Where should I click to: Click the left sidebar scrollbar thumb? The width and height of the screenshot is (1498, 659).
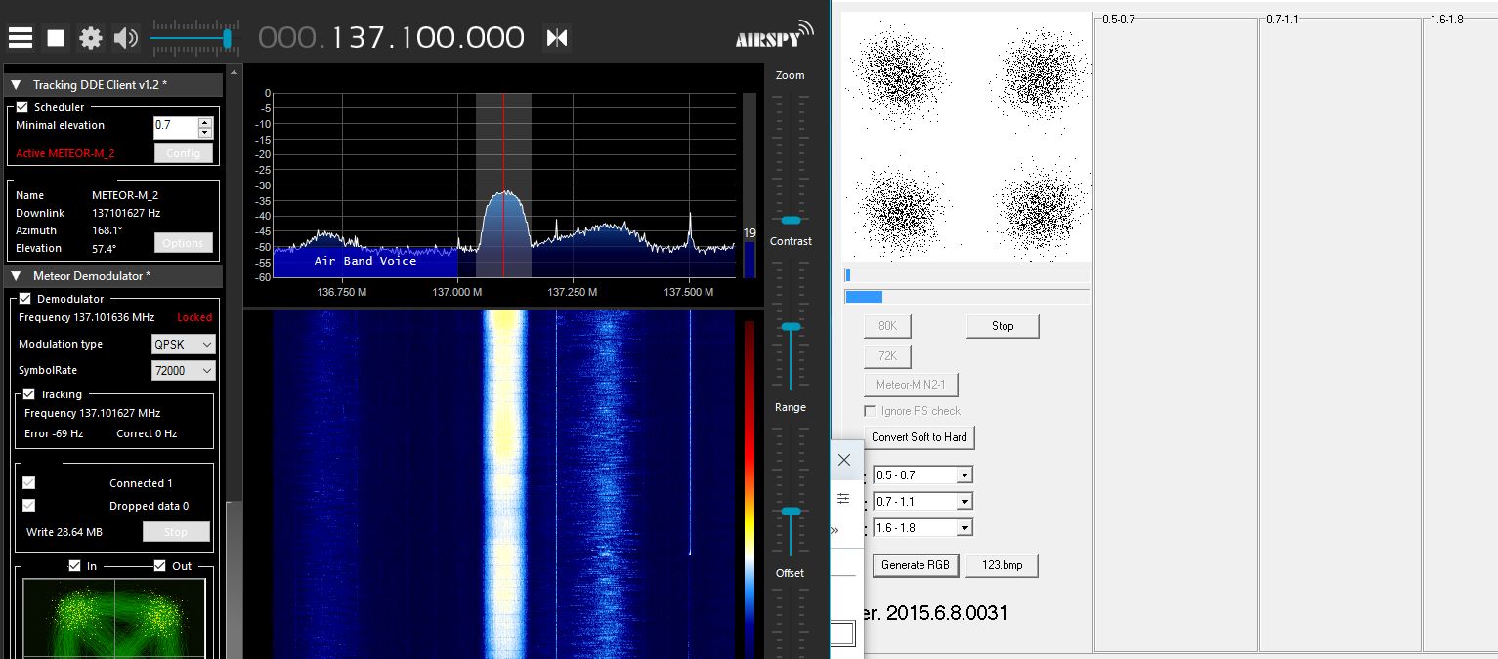coord(234,580)
